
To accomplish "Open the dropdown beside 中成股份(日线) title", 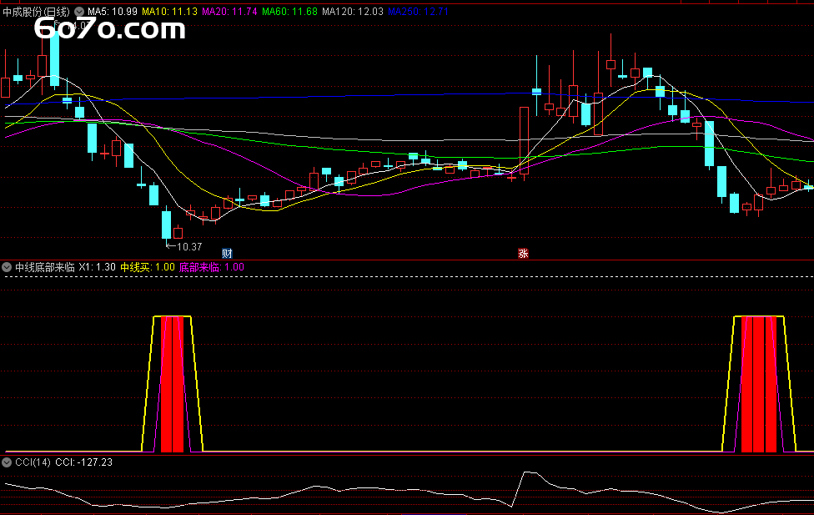I will 79,12.
